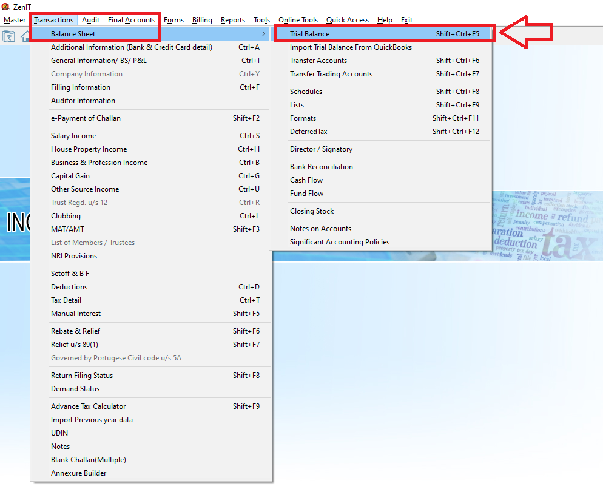The image size is (603, 492).
Task: Open Salary Income
Action: tap(150, 136)
